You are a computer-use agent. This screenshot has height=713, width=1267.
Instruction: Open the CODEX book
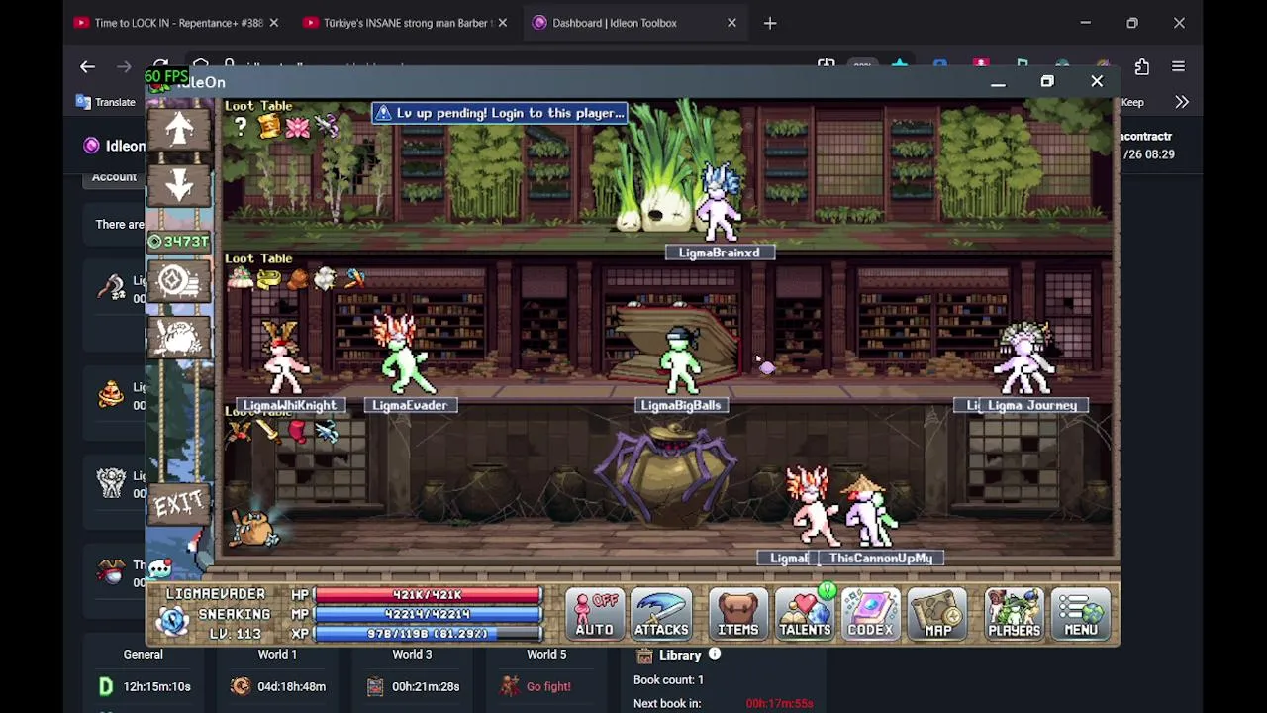click(x=870, y=614)
